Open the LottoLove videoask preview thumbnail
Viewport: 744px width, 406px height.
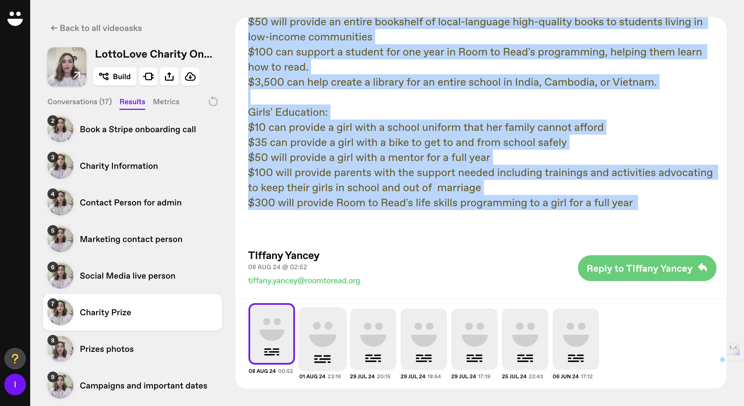coord(67,67)
